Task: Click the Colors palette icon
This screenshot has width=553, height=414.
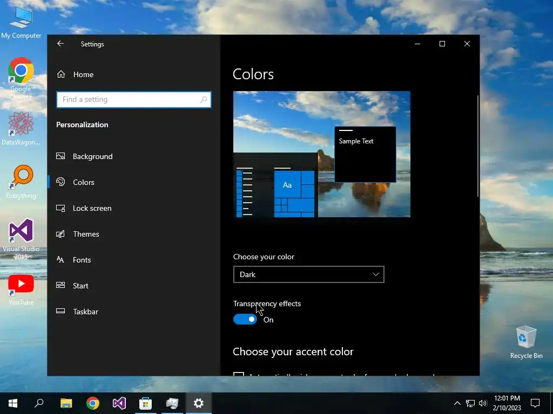Action: coord(60,182)
